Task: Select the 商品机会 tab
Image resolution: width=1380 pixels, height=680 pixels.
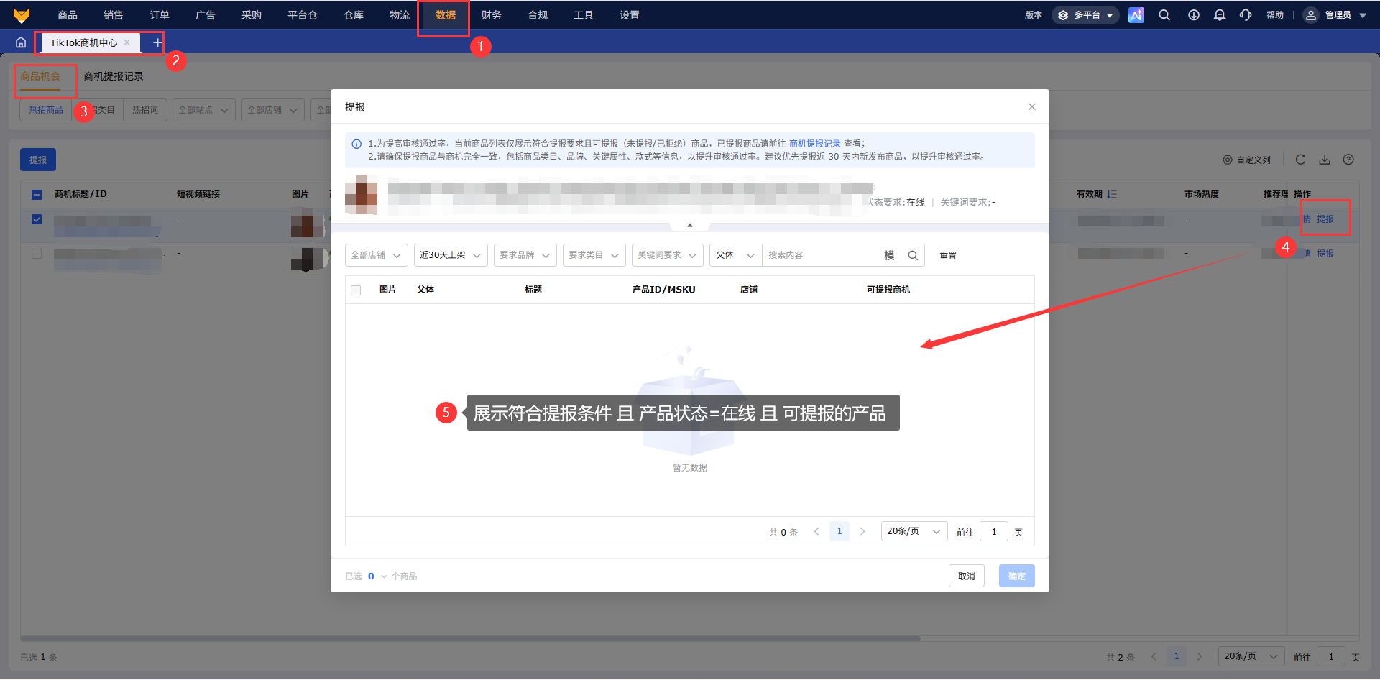Action: [40, 76]
